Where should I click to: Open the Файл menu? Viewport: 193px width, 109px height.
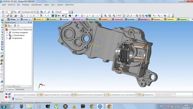coord(4,5)
